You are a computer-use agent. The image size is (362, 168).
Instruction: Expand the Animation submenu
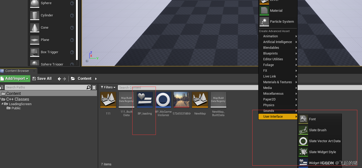(278, 36)
